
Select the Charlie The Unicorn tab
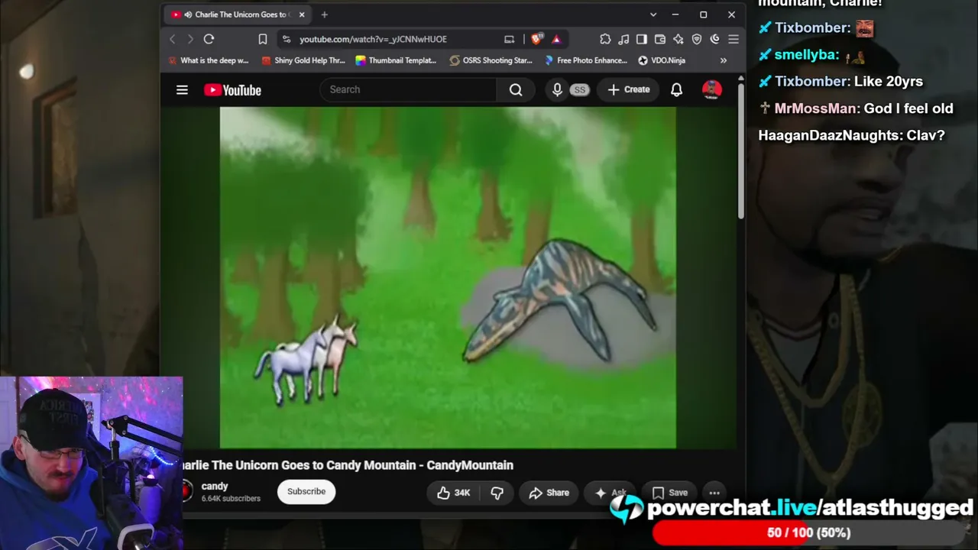238,15
